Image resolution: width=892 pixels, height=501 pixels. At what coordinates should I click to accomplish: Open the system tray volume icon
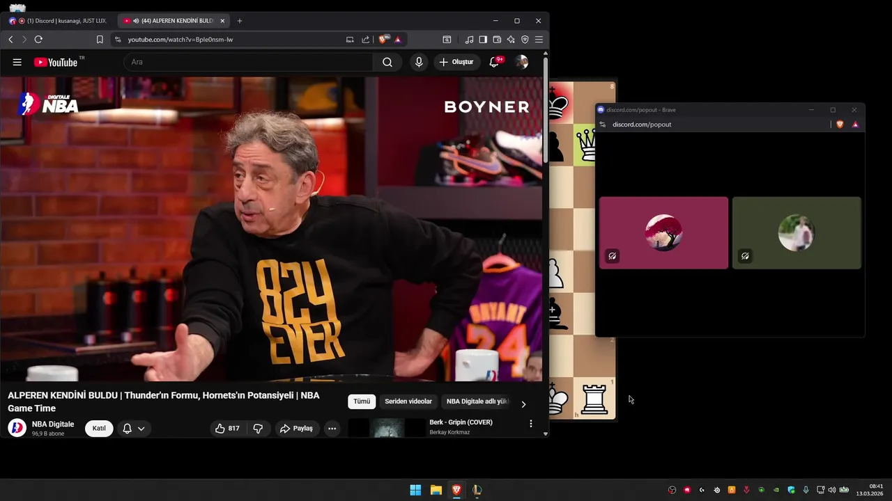[831, 490]
